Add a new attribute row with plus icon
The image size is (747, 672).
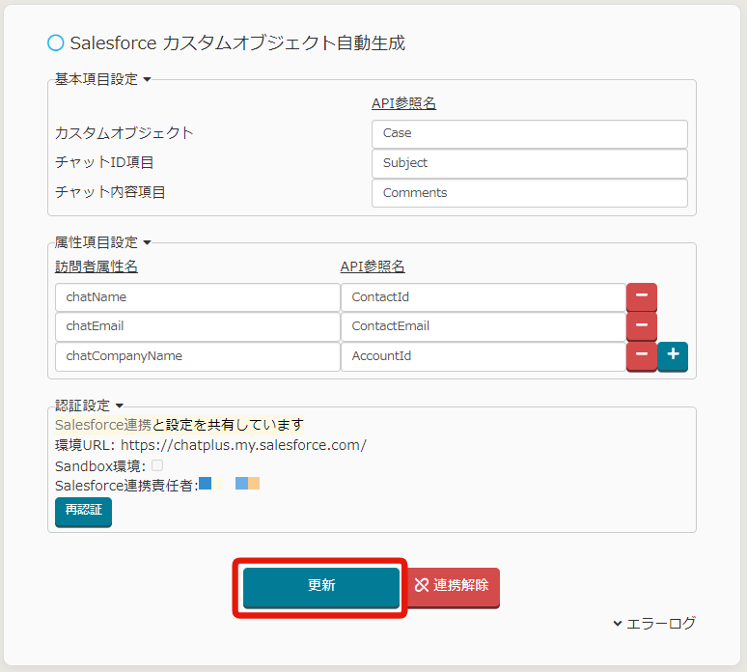coord(673,355)
